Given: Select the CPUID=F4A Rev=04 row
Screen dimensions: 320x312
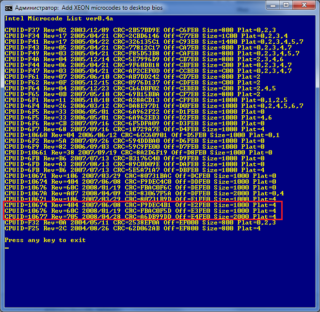Looking at the screenshot, I should (x=144, y=59).
